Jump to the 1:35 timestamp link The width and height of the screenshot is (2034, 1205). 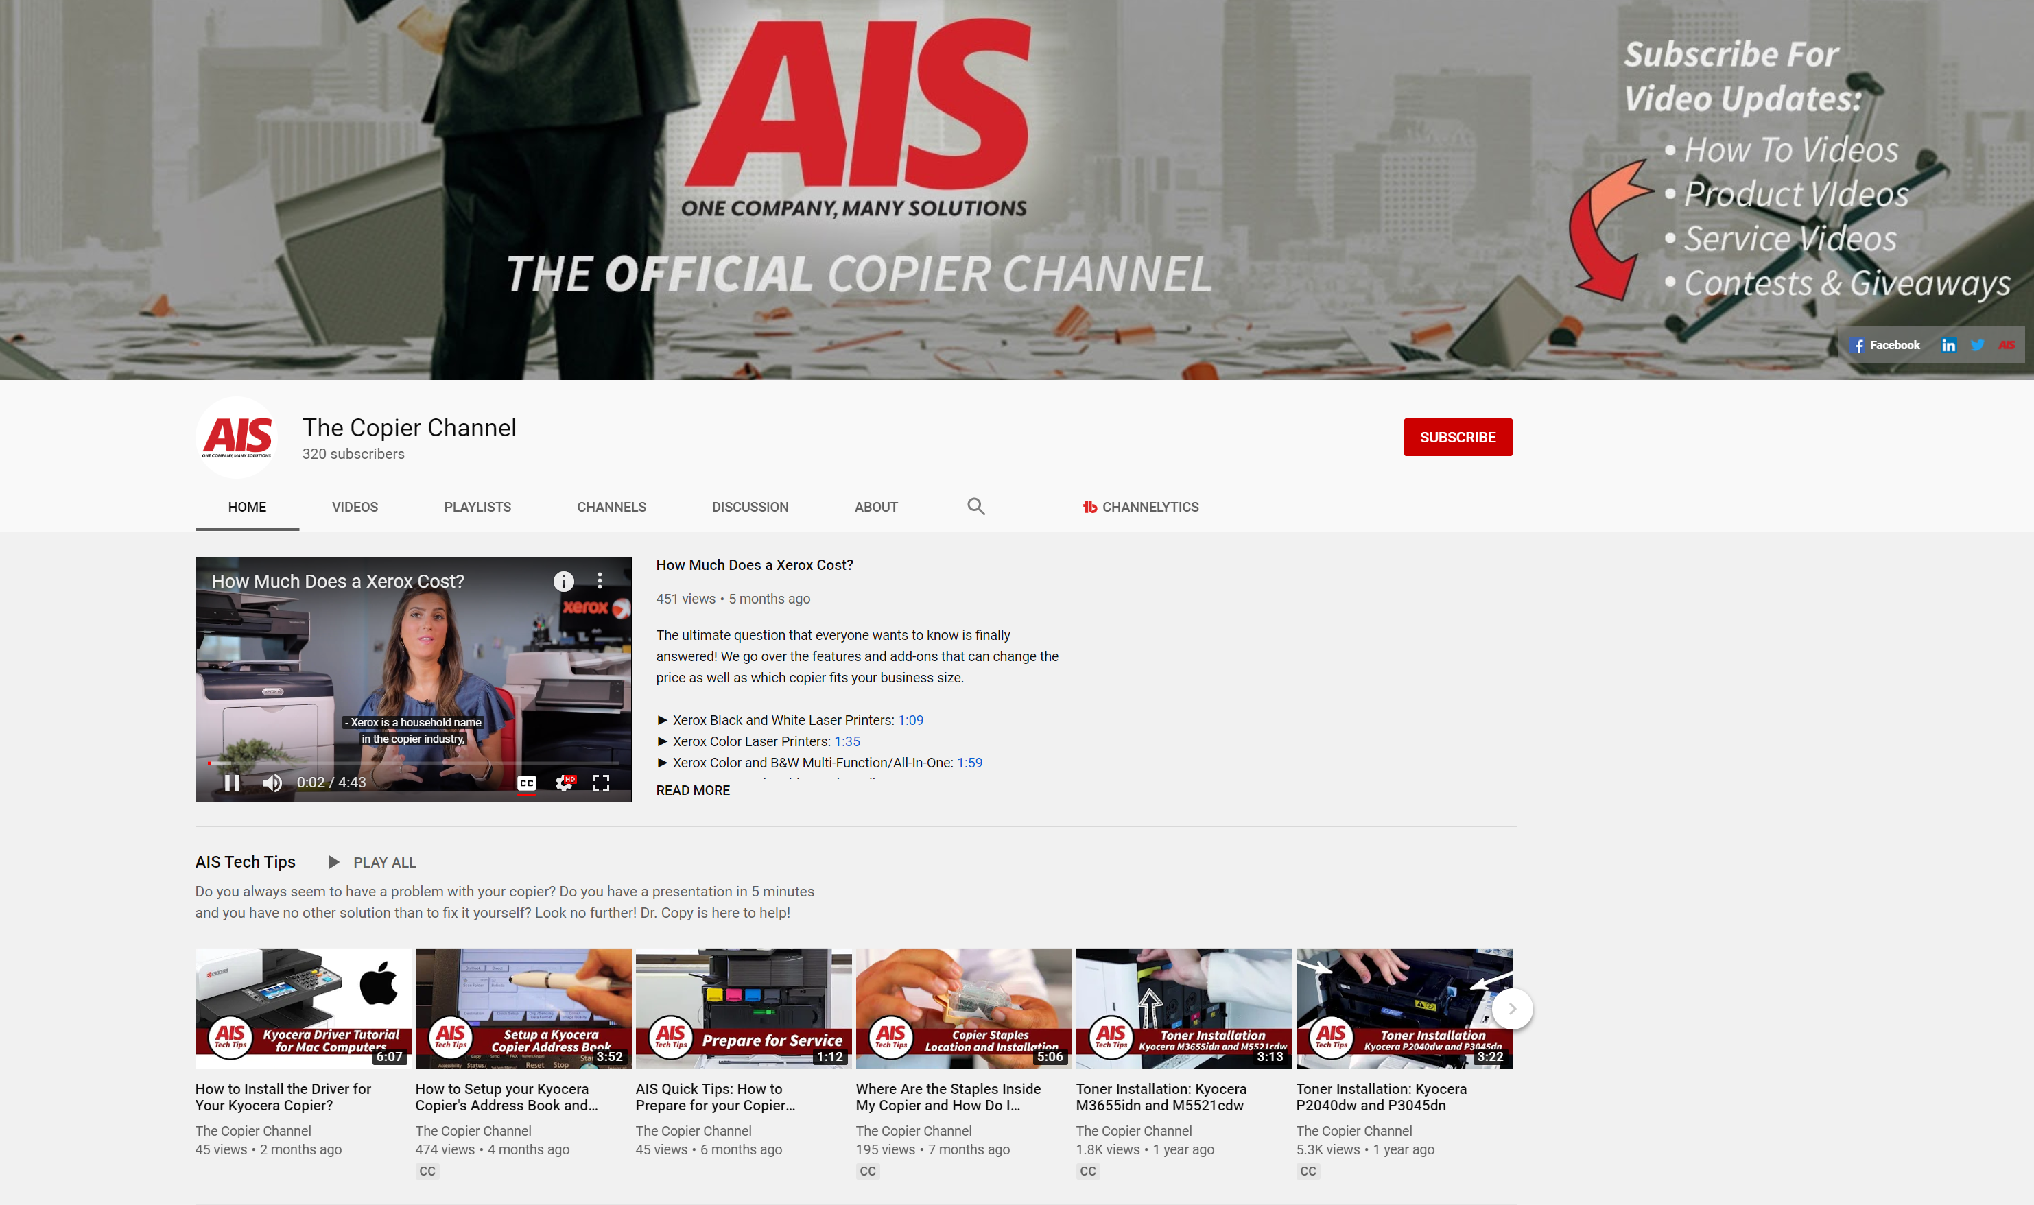tap(847, 741)
